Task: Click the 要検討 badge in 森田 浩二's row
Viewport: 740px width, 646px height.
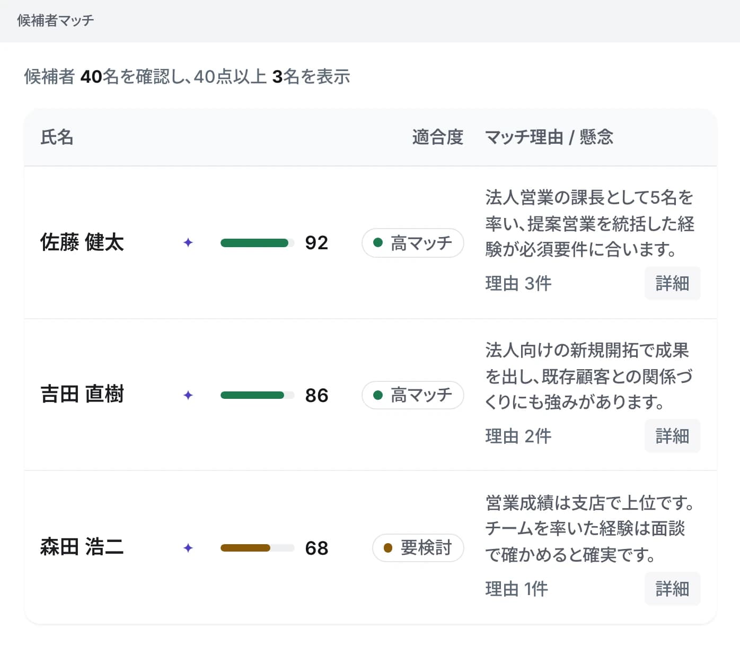Action: (x=418, y=548)
